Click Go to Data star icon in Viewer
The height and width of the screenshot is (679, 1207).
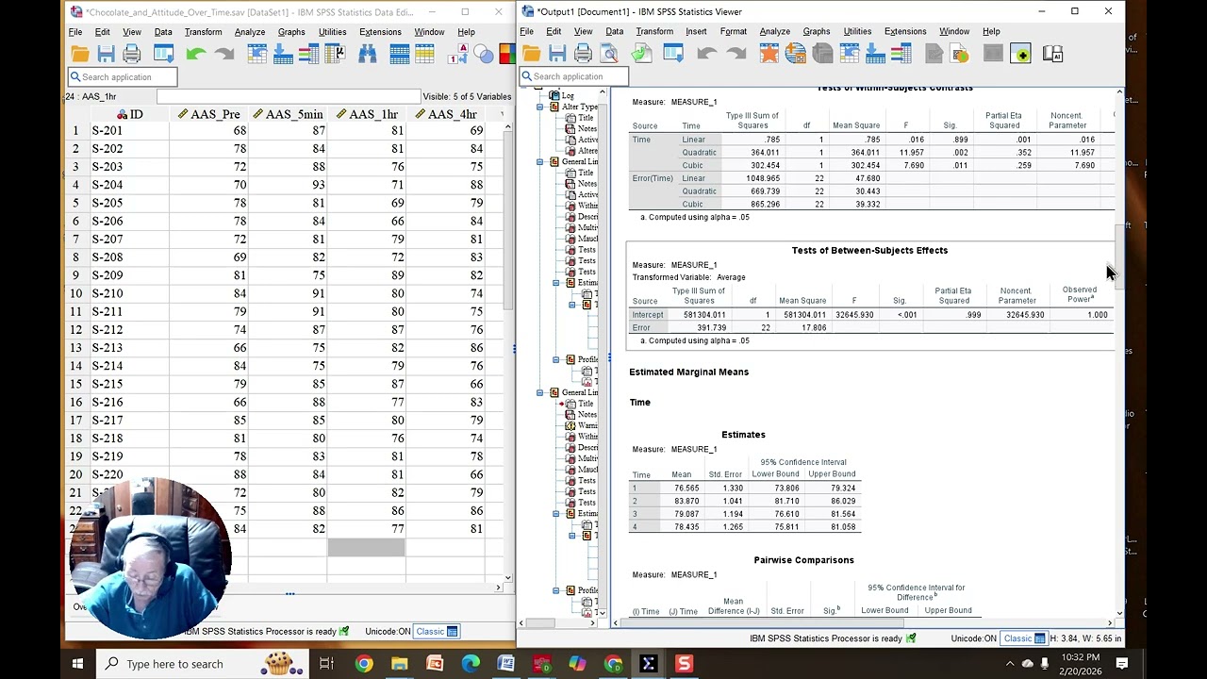coord(769,54)
